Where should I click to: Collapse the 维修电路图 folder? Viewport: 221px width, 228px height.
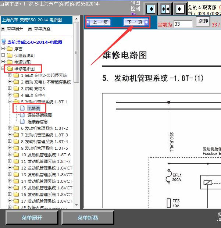pos(3,68)
